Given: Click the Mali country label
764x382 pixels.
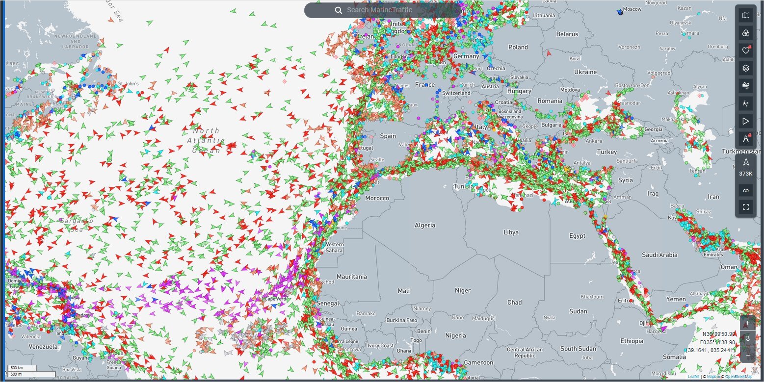Looking at the screenshot, I should pyautogui.click(x=404, y=291).
